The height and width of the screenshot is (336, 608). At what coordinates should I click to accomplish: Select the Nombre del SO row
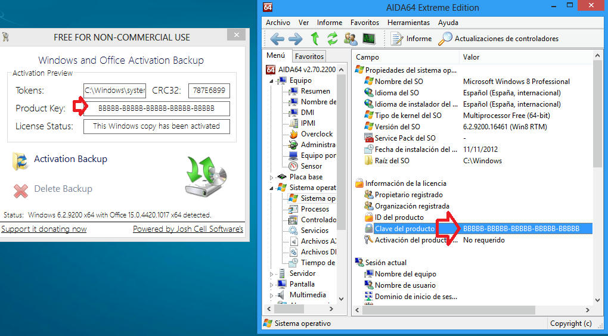pyautogui.click(x=472, y=82)
